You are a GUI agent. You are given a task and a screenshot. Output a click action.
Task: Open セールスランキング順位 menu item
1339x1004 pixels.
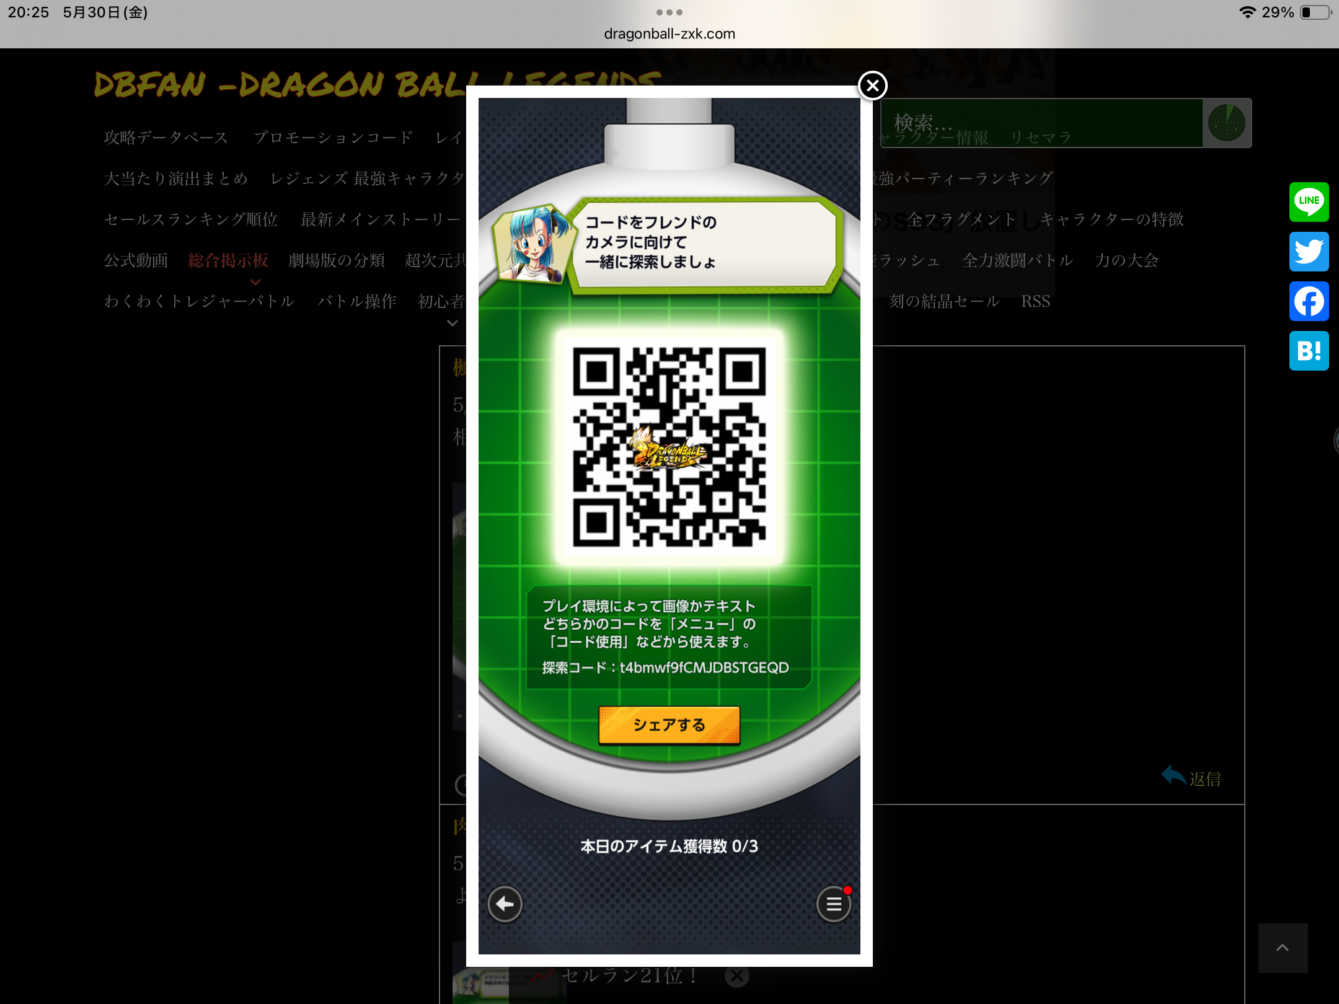point(191,219)
